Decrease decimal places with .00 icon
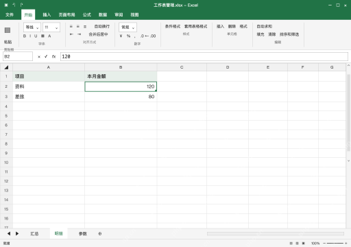 tap(153, 36)
